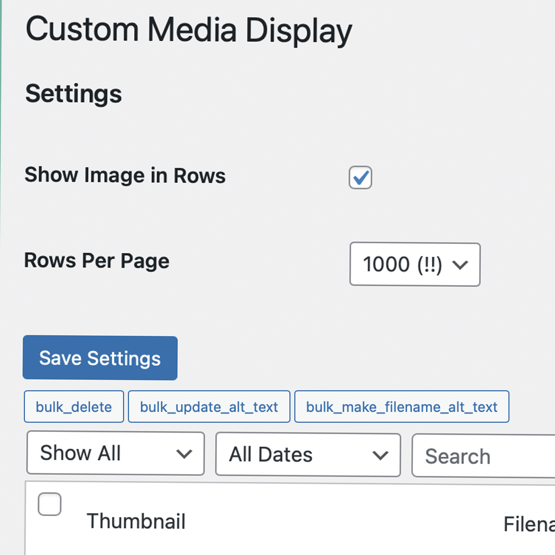
Task: Click the Save Settings button
Action: (100, 358)
